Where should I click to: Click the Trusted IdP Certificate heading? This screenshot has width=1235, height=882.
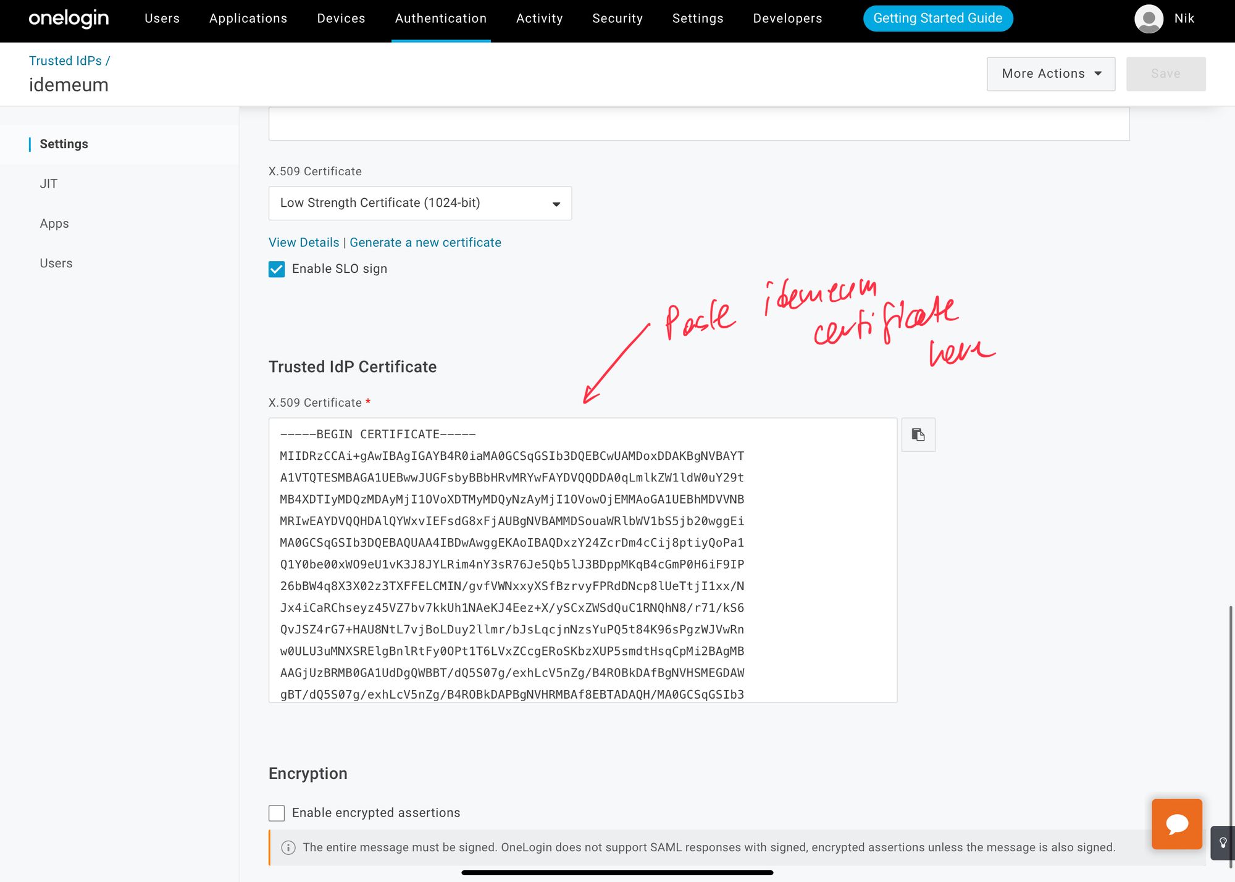coord(353,367)
